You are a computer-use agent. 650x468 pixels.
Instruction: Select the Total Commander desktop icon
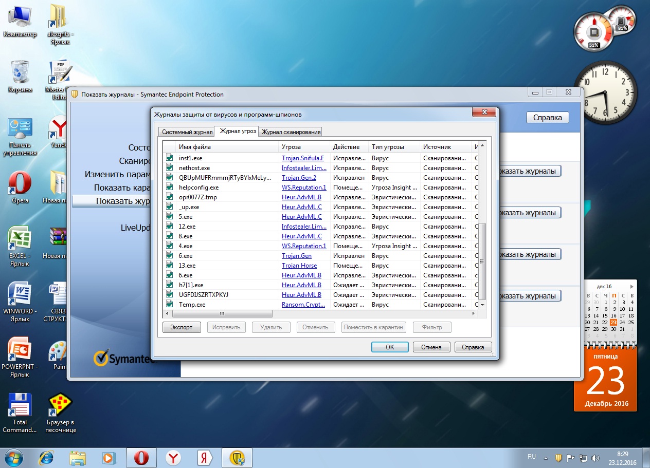point(20,411)
